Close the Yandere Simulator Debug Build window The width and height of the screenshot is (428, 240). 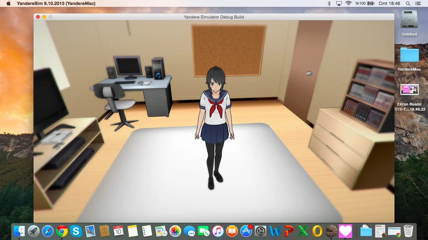point(38,17)
